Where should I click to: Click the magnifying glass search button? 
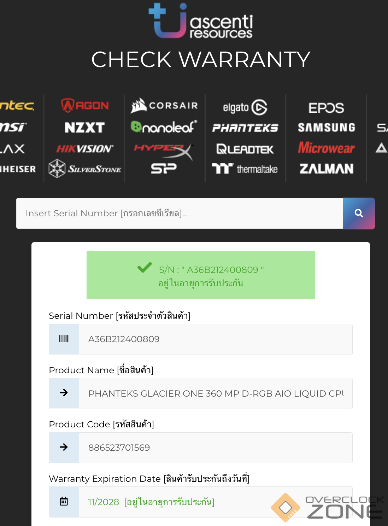(x=359, y=213)
